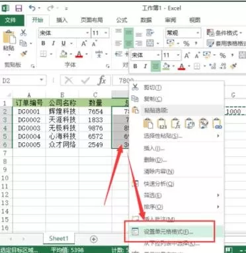Insert function using the fx icon
This screenshot has width=246, height=253.
[x=102, y=81]
